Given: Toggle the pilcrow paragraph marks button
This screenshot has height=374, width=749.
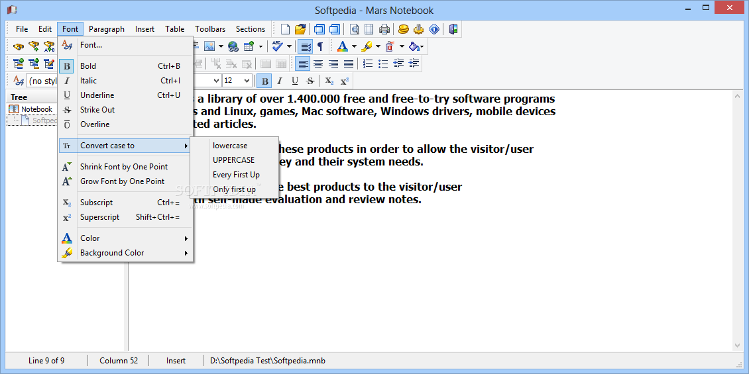Looking at the screenshot, I should pyautogui.click(x=320, y=46).
